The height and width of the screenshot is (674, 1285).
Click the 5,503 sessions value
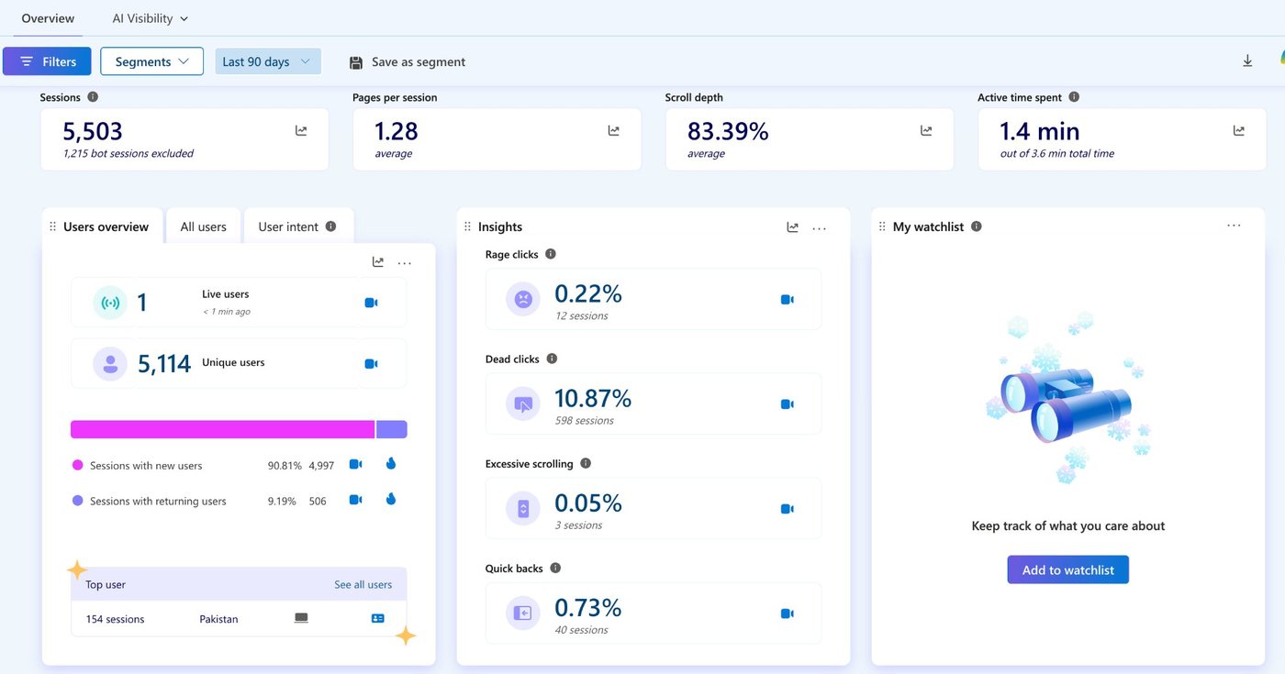coord(93,131)
